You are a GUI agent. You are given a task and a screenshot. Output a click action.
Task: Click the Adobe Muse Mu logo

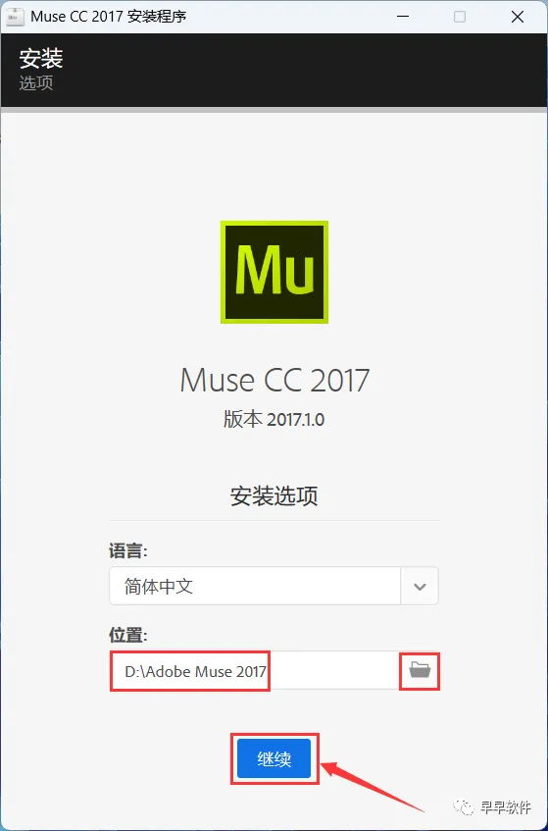pos(274,272)
